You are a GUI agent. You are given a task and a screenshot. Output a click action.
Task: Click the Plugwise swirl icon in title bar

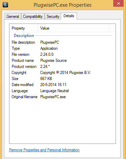5,5
